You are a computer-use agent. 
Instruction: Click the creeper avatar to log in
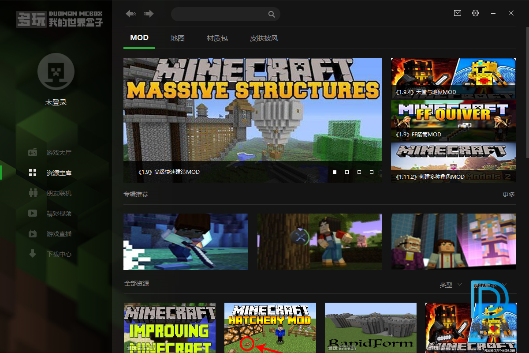click(x=56, y=71)
